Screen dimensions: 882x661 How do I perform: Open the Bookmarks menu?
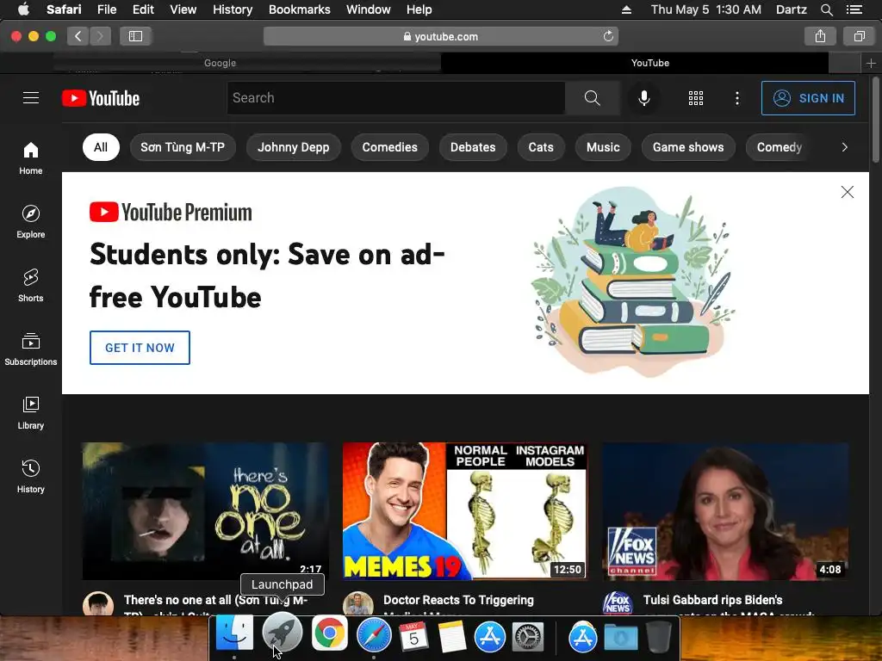point(299,9)
